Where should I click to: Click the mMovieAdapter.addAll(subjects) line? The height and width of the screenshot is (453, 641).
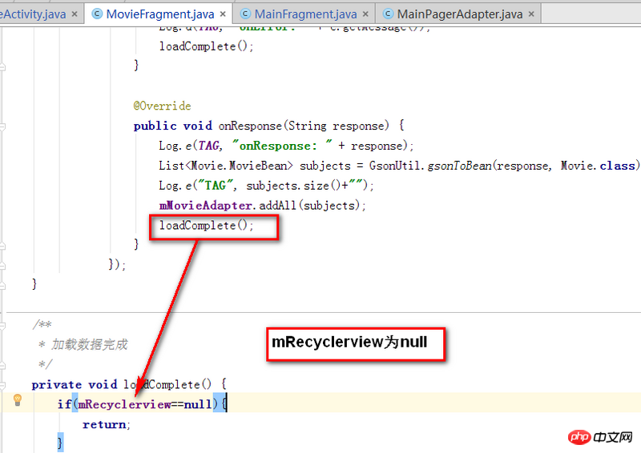262,206
